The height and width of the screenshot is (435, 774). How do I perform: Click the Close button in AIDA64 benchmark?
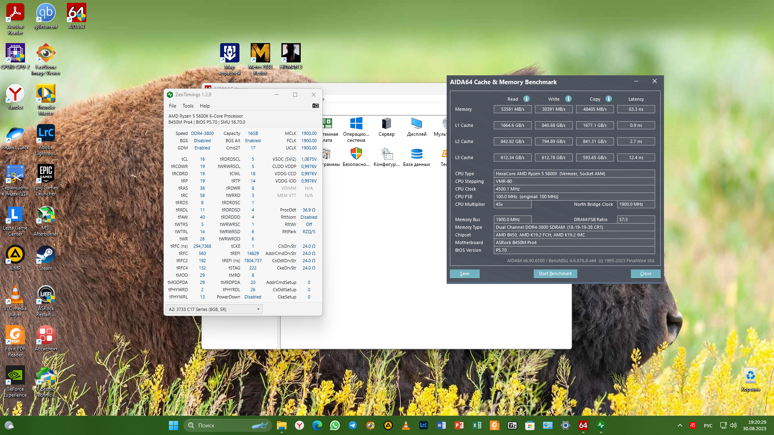click(645, 273)
